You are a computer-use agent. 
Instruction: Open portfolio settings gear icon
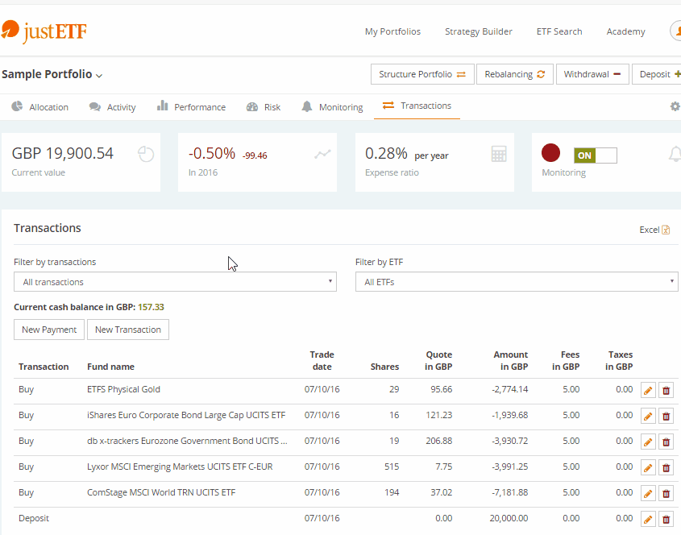point(675,106)
